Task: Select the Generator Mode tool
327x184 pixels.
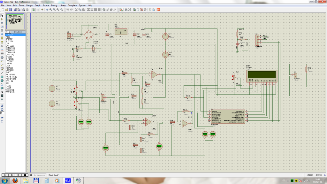Action: coord(2,57)
